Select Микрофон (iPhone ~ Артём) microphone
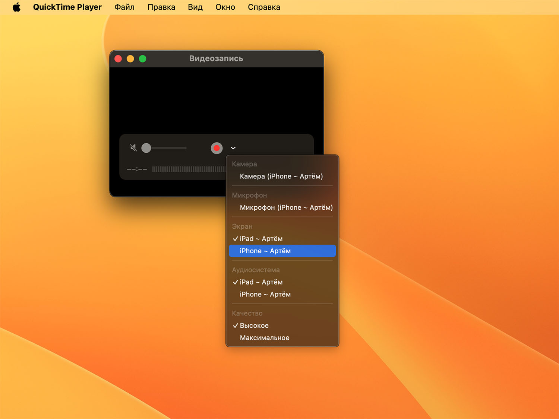 pyautogui.click(x=282, y=207)
